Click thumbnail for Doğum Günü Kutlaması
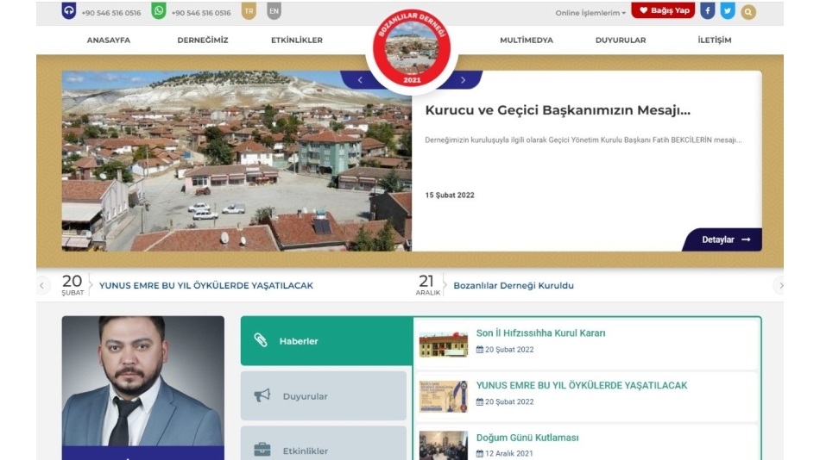The width and height of the screenshot is (820, 460). (443, 445)
